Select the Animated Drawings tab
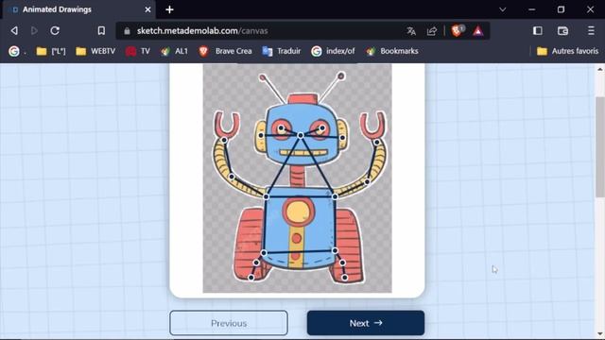Screen dimensions: 605x340 (x=78, y=9)
